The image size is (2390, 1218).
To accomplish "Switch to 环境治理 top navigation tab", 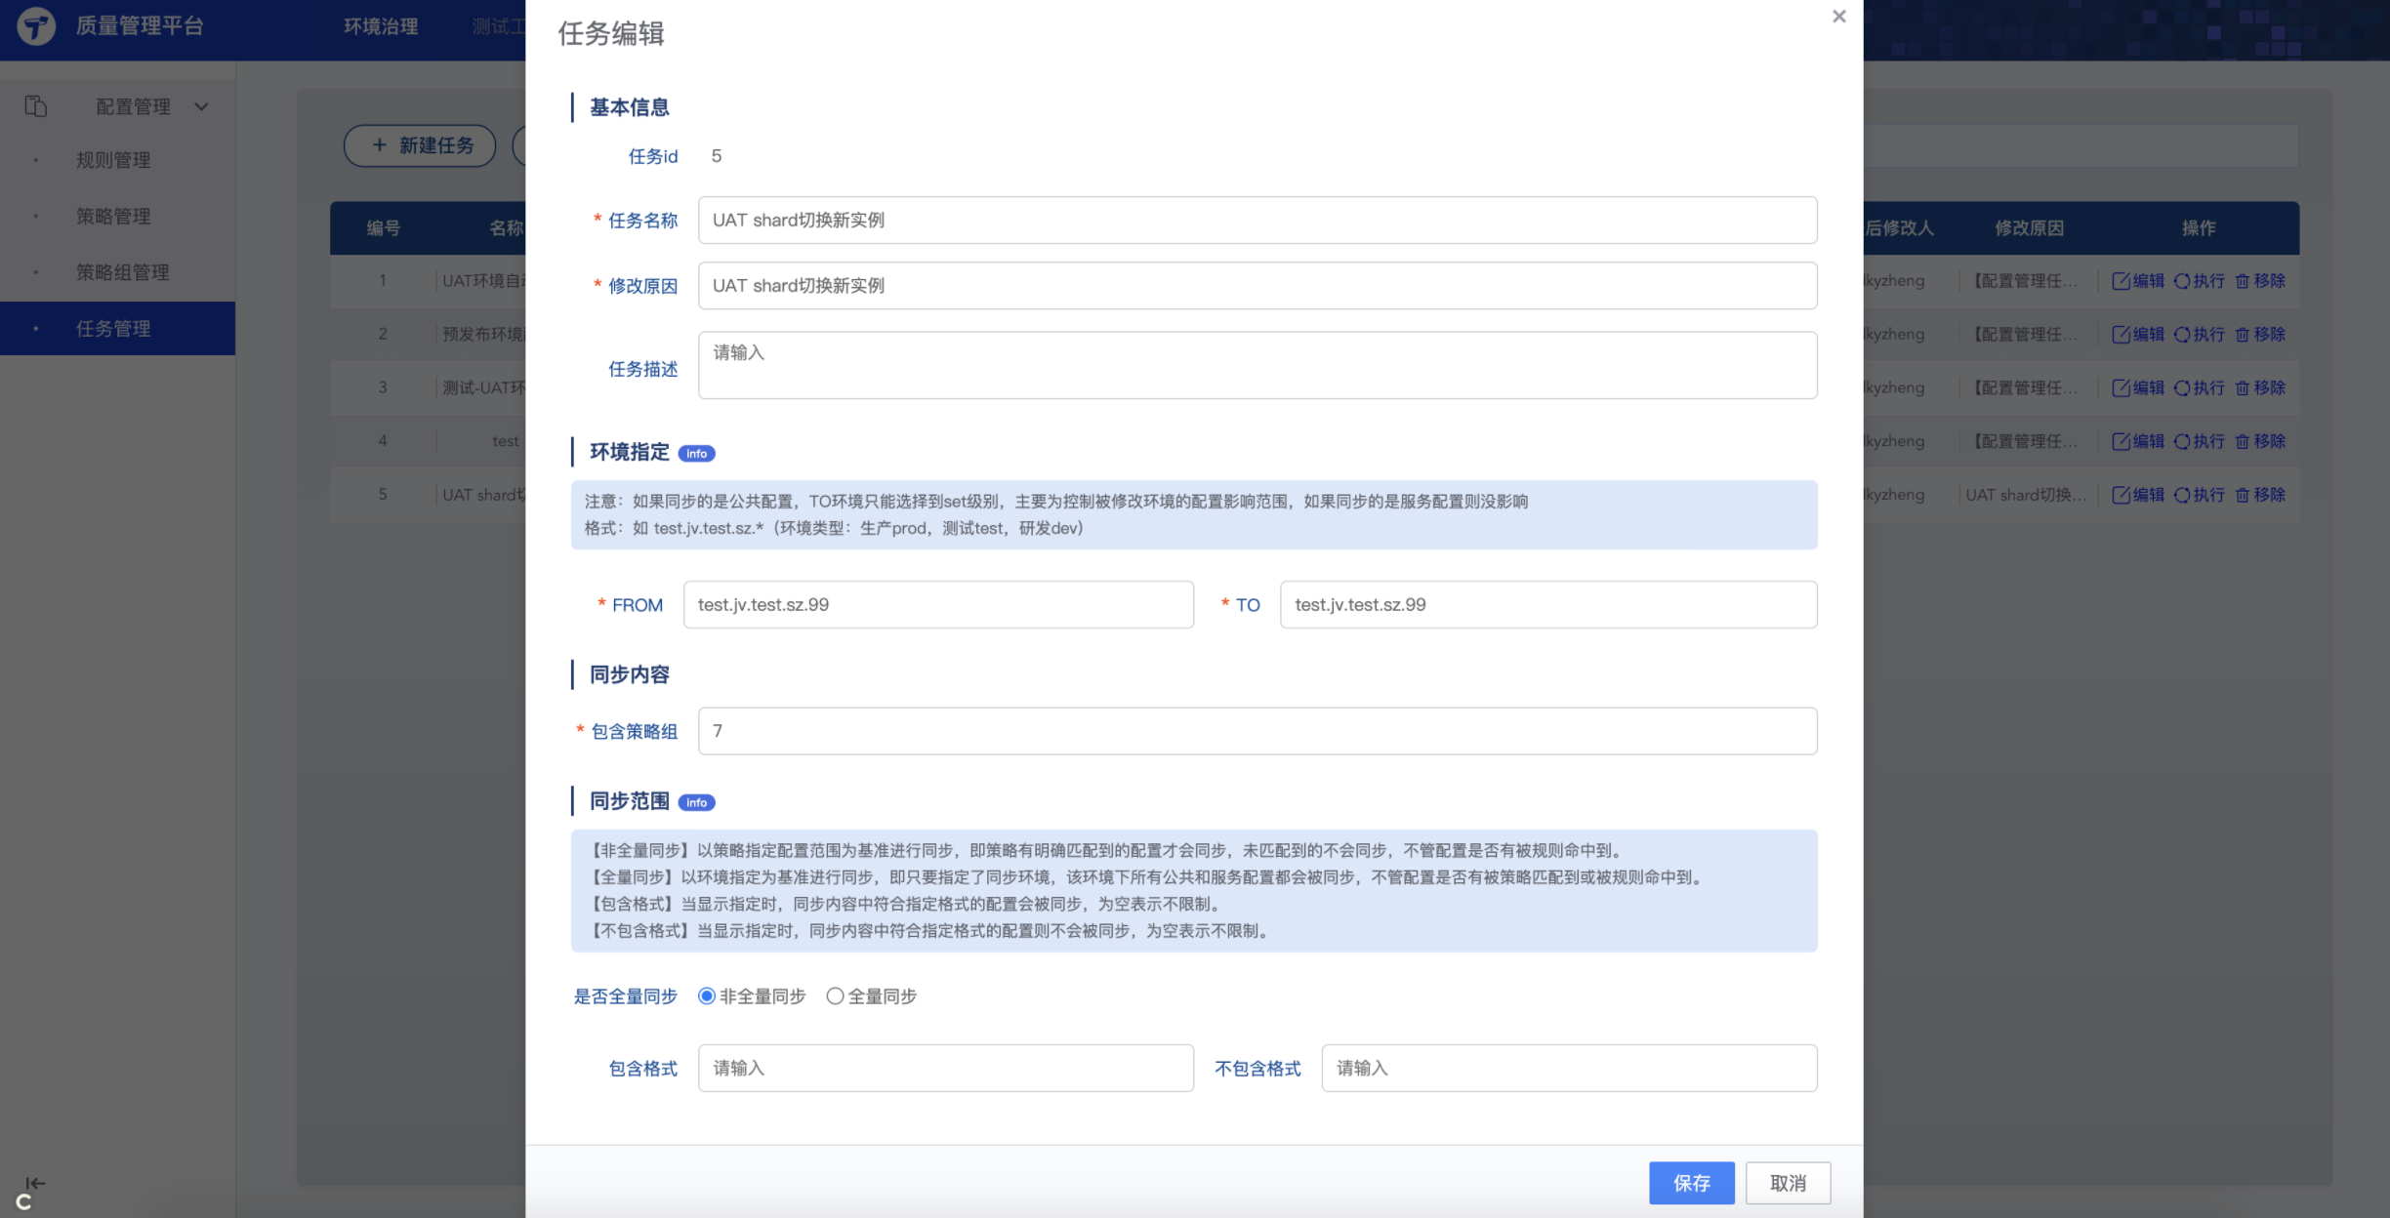I will pos(381,26).
